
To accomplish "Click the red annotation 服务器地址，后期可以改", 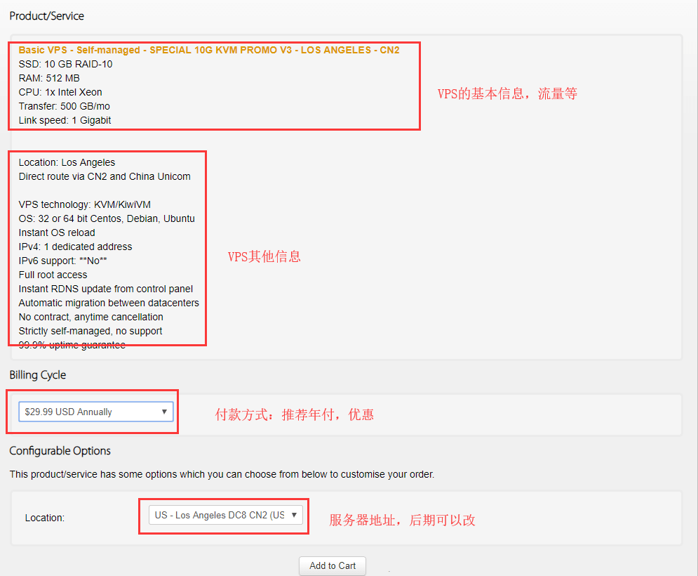I will 402,521.
